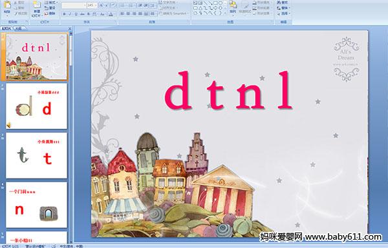The width and height of the screenshot is (388, 248).
Task: Toggle Justify text alignment
Action: click(140, 14)
